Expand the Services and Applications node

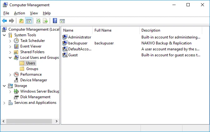4,103
